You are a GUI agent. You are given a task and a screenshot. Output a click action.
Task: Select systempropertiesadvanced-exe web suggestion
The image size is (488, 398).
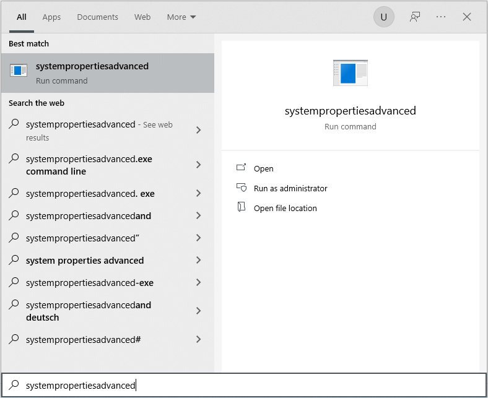click(90, 283)
